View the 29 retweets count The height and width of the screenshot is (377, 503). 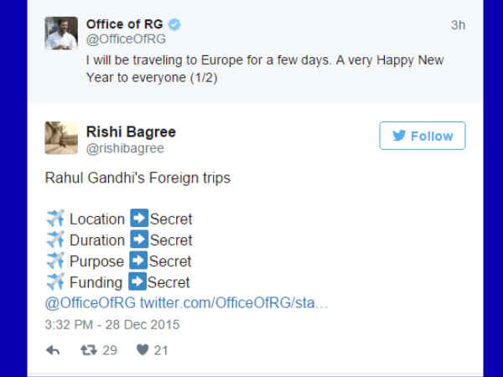pos(109,350)
